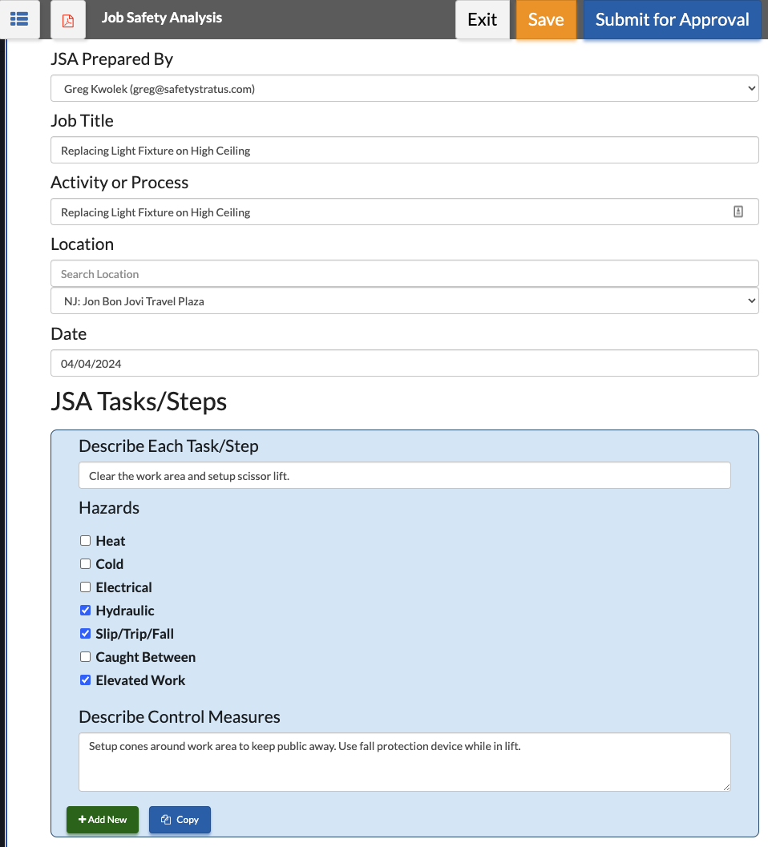Save the Job Safety Analysis

click(546, 19)
